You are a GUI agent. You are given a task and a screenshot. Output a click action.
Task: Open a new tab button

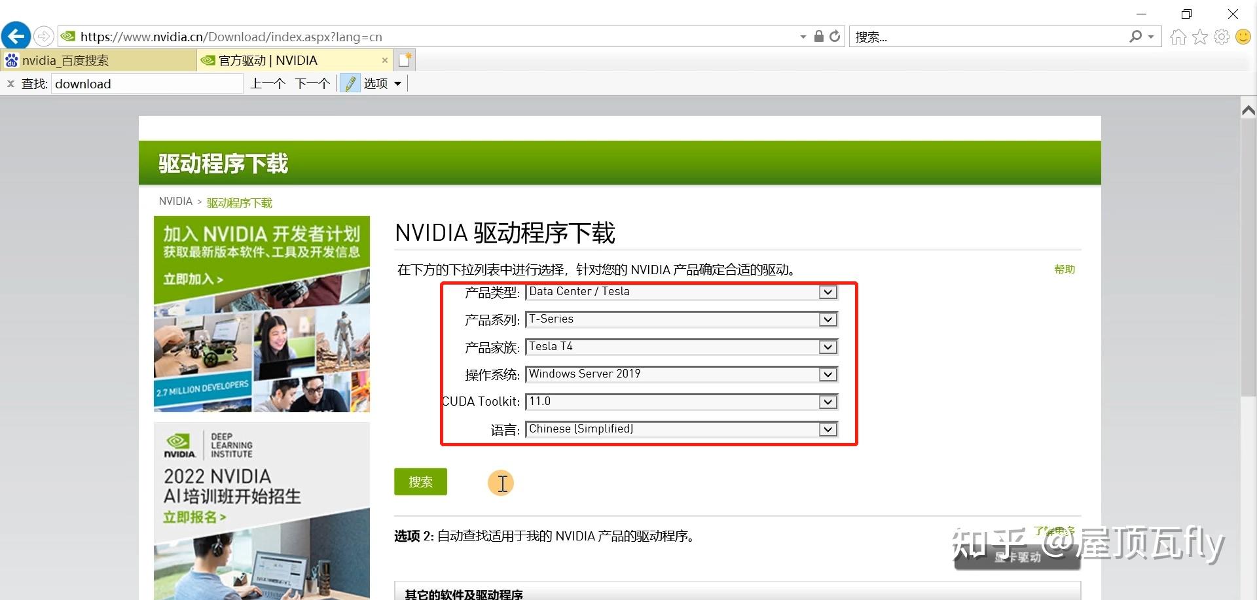tap(405, 60)
